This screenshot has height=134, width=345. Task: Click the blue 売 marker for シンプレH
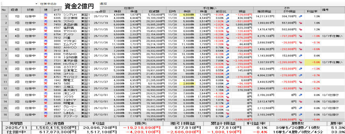point(46,14)
